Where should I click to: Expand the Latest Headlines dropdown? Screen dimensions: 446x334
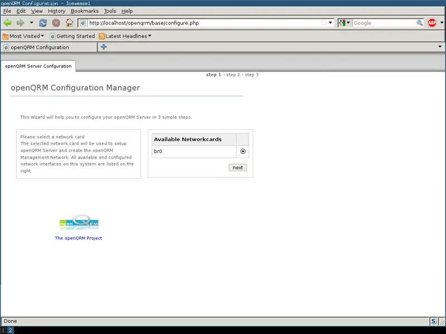[x=149, y=36]
